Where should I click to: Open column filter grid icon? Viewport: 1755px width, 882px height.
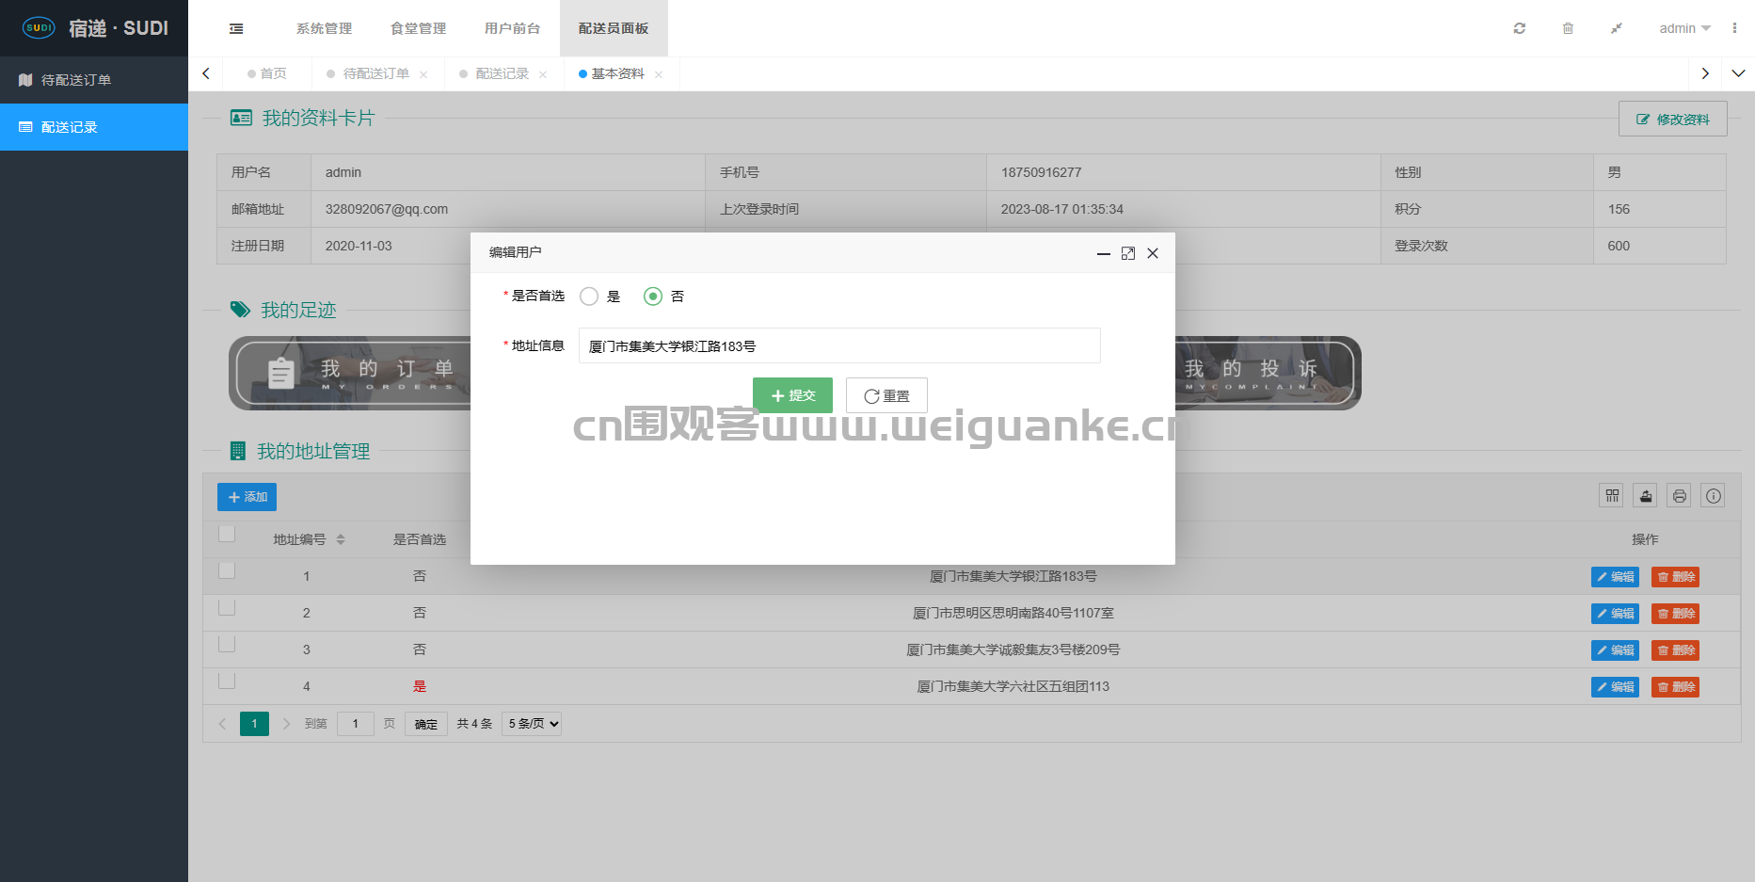[x=1612, y=495]
